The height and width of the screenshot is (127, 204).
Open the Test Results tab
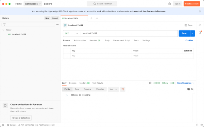coord(98,83)
